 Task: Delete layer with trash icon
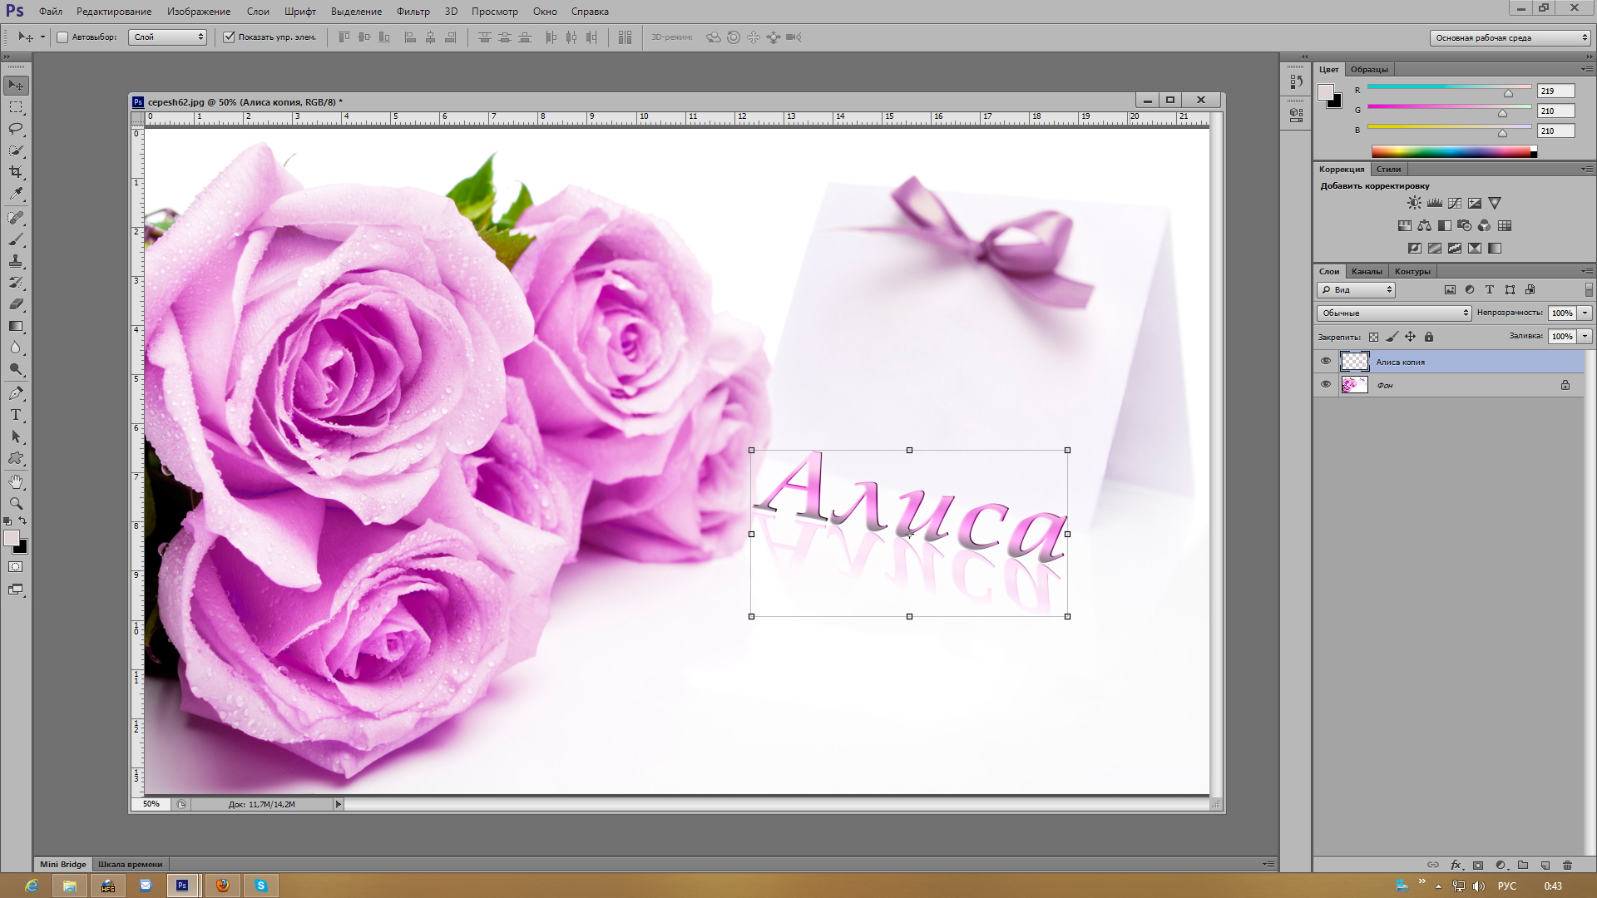point(1567,865)
